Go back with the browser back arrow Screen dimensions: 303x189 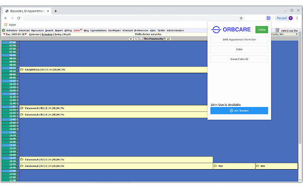pos(6,18)
